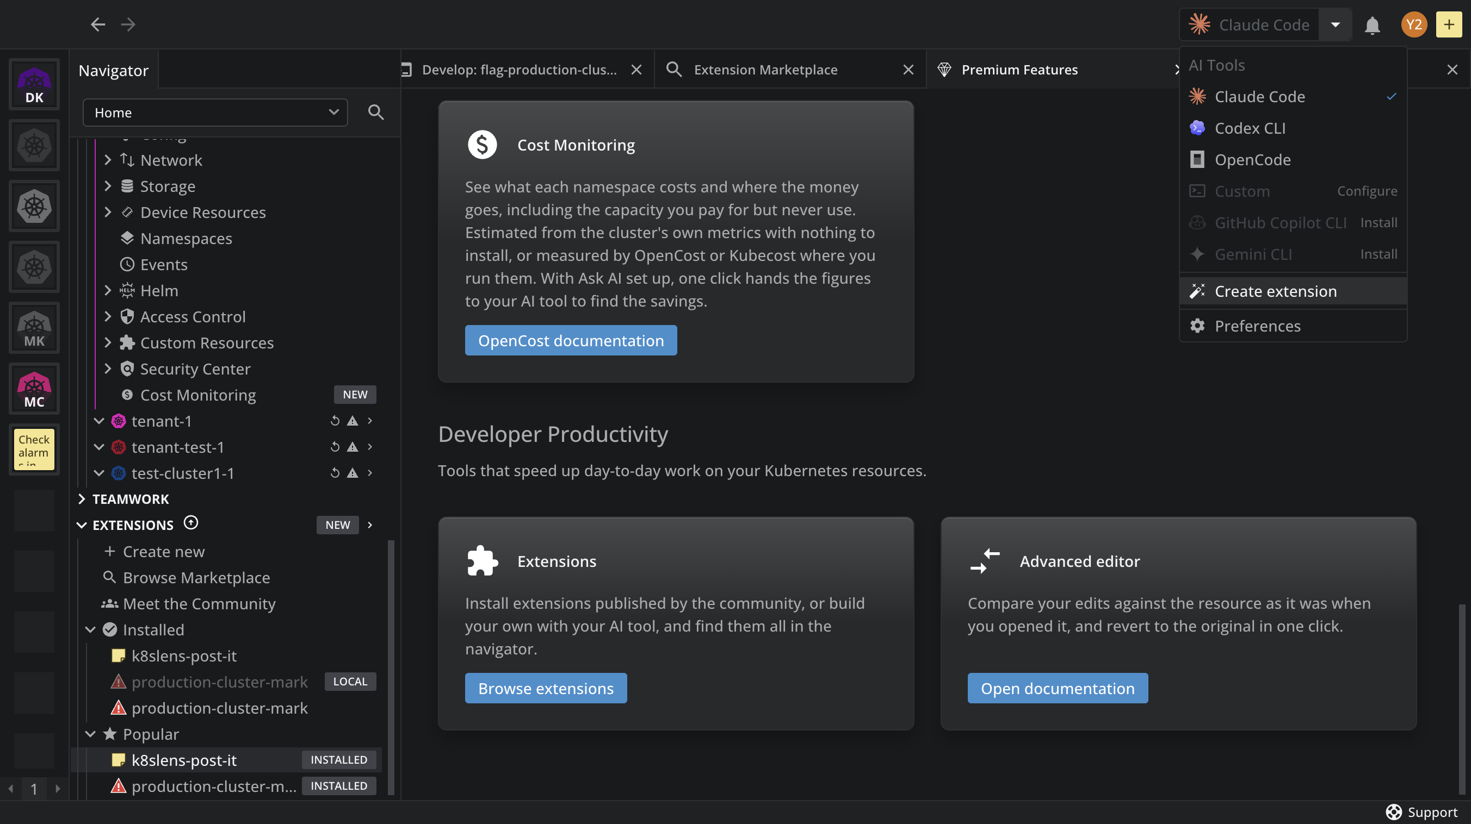This screenshot has height=824, width=1471.
Task: Switch to the Develop: flag-production-clus tab
Action: click(518, 70)
